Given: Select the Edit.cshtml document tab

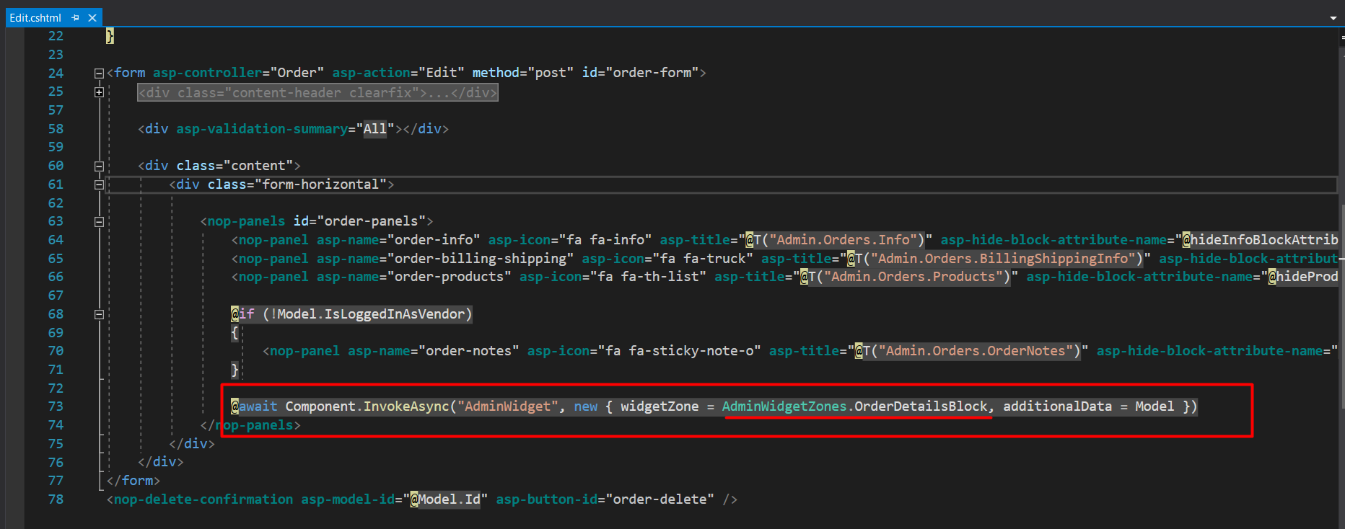Looking at the screenshot, I should pyautogui.click(x=35, y=18).
